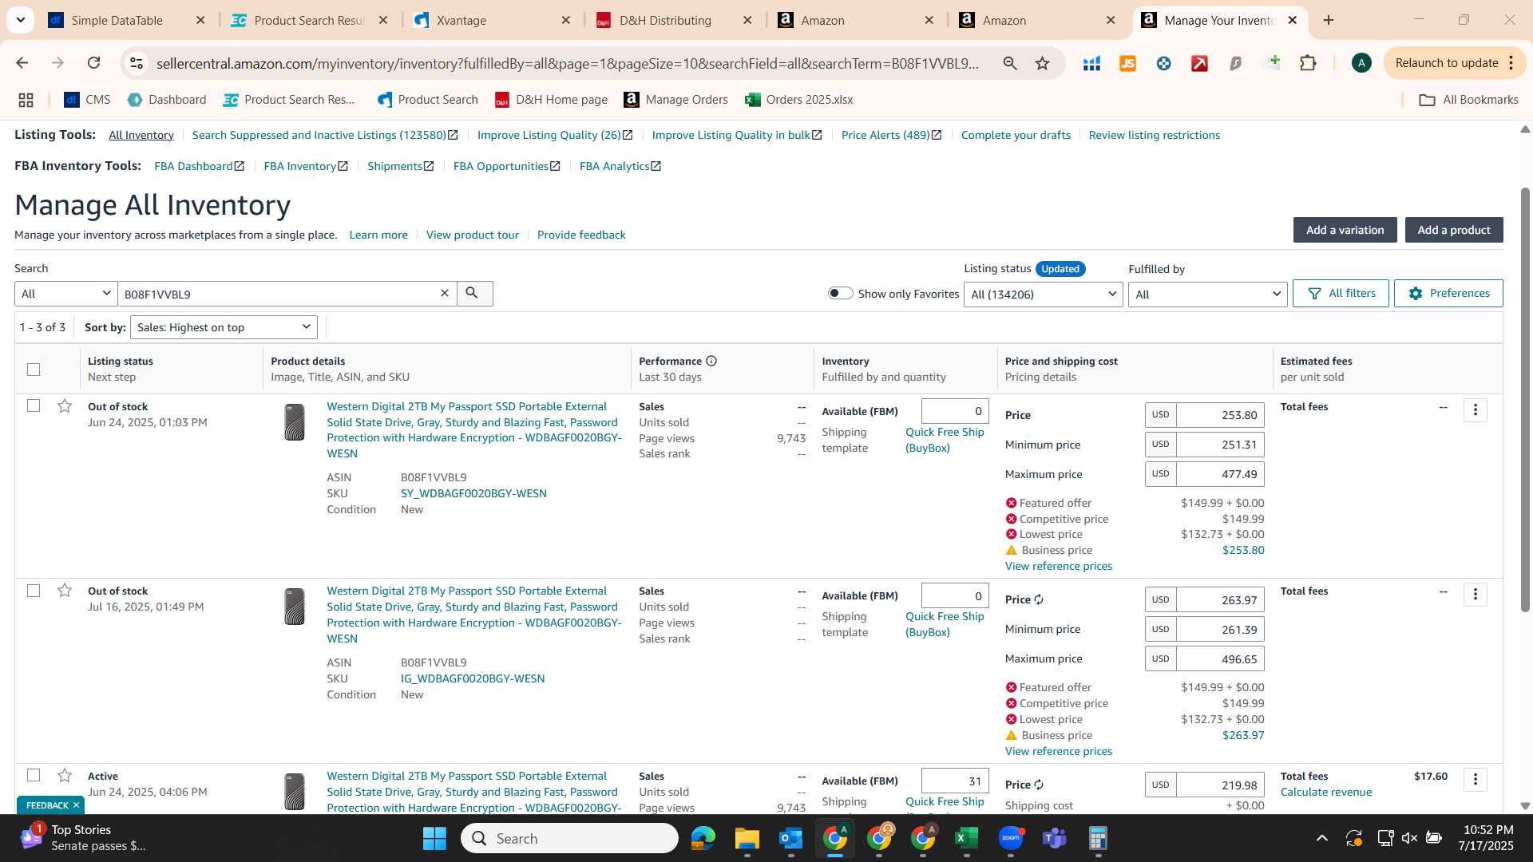Click the B08F1VVBL9 search input field

[x=278, y=294]
